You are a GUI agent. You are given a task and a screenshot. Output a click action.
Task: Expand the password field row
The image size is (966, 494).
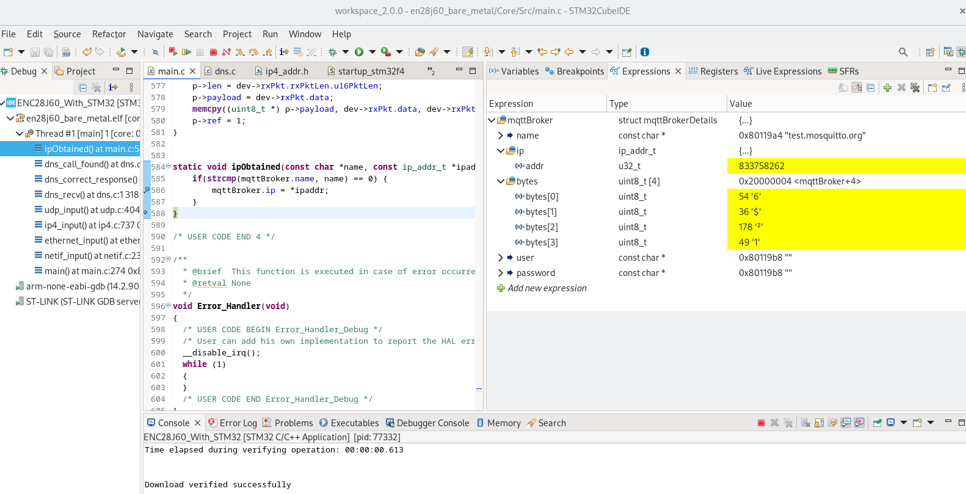point(501,273)
